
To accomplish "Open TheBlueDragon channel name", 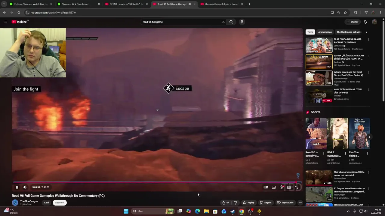I will pos(29,201).
